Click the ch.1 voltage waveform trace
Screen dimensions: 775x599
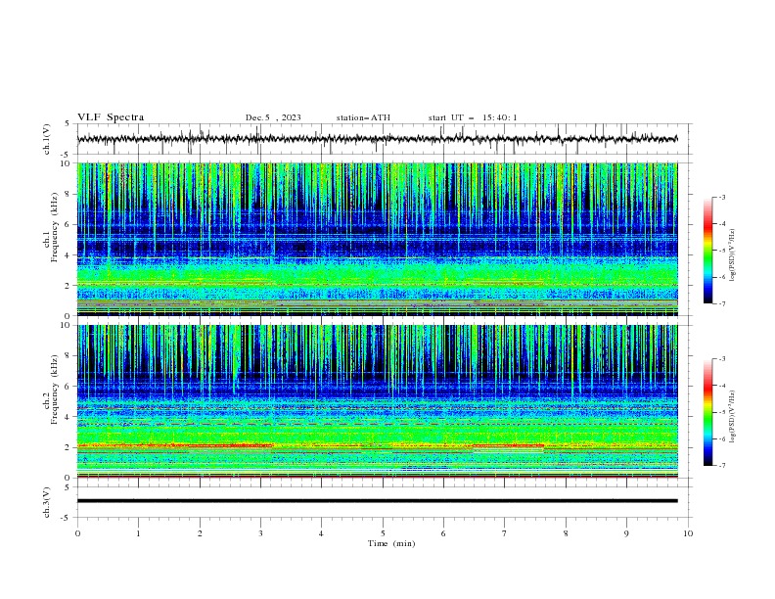(377, 139)
